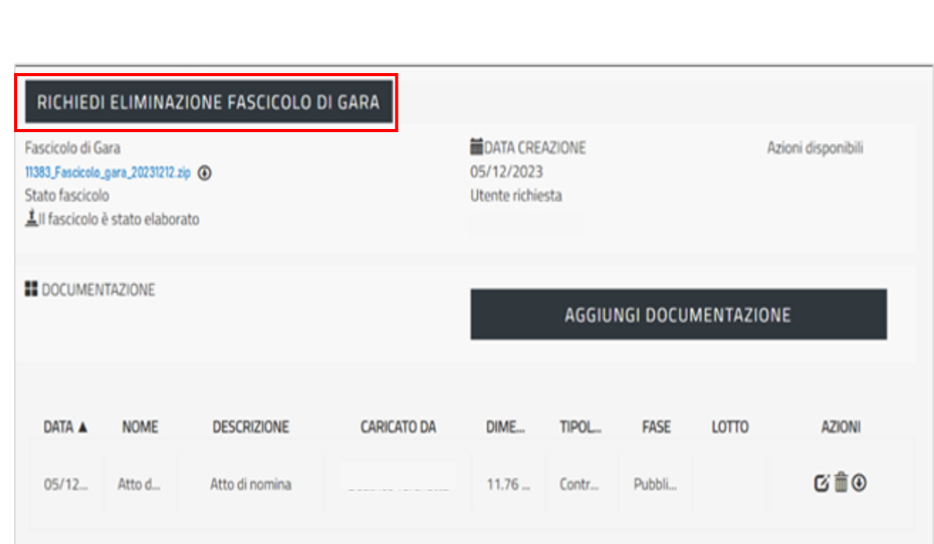
Task: Click the LOTTO column header
Action: 729,427
